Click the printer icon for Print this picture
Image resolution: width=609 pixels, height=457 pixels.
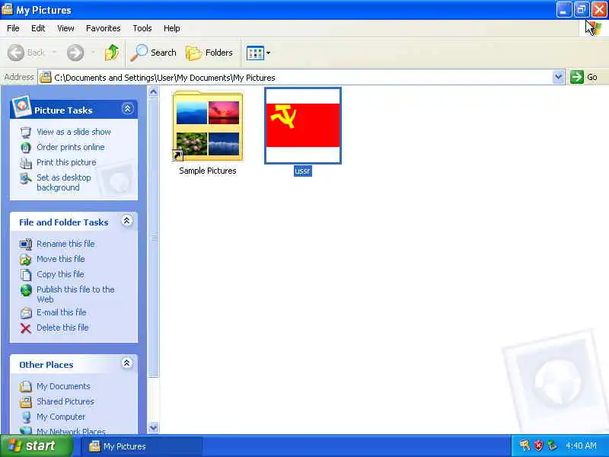coord(26,163)
